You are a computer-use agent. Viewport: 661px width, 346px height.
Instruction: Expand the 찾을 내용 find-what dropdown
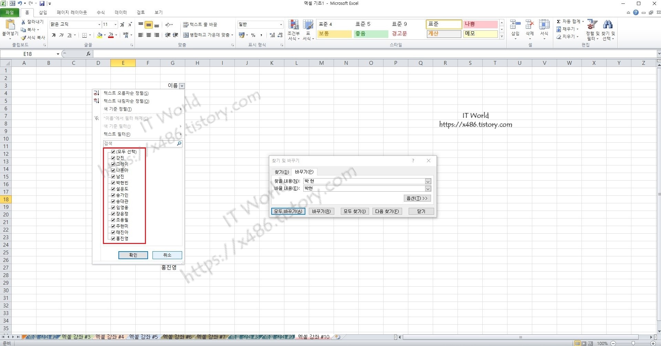[428, 181]
